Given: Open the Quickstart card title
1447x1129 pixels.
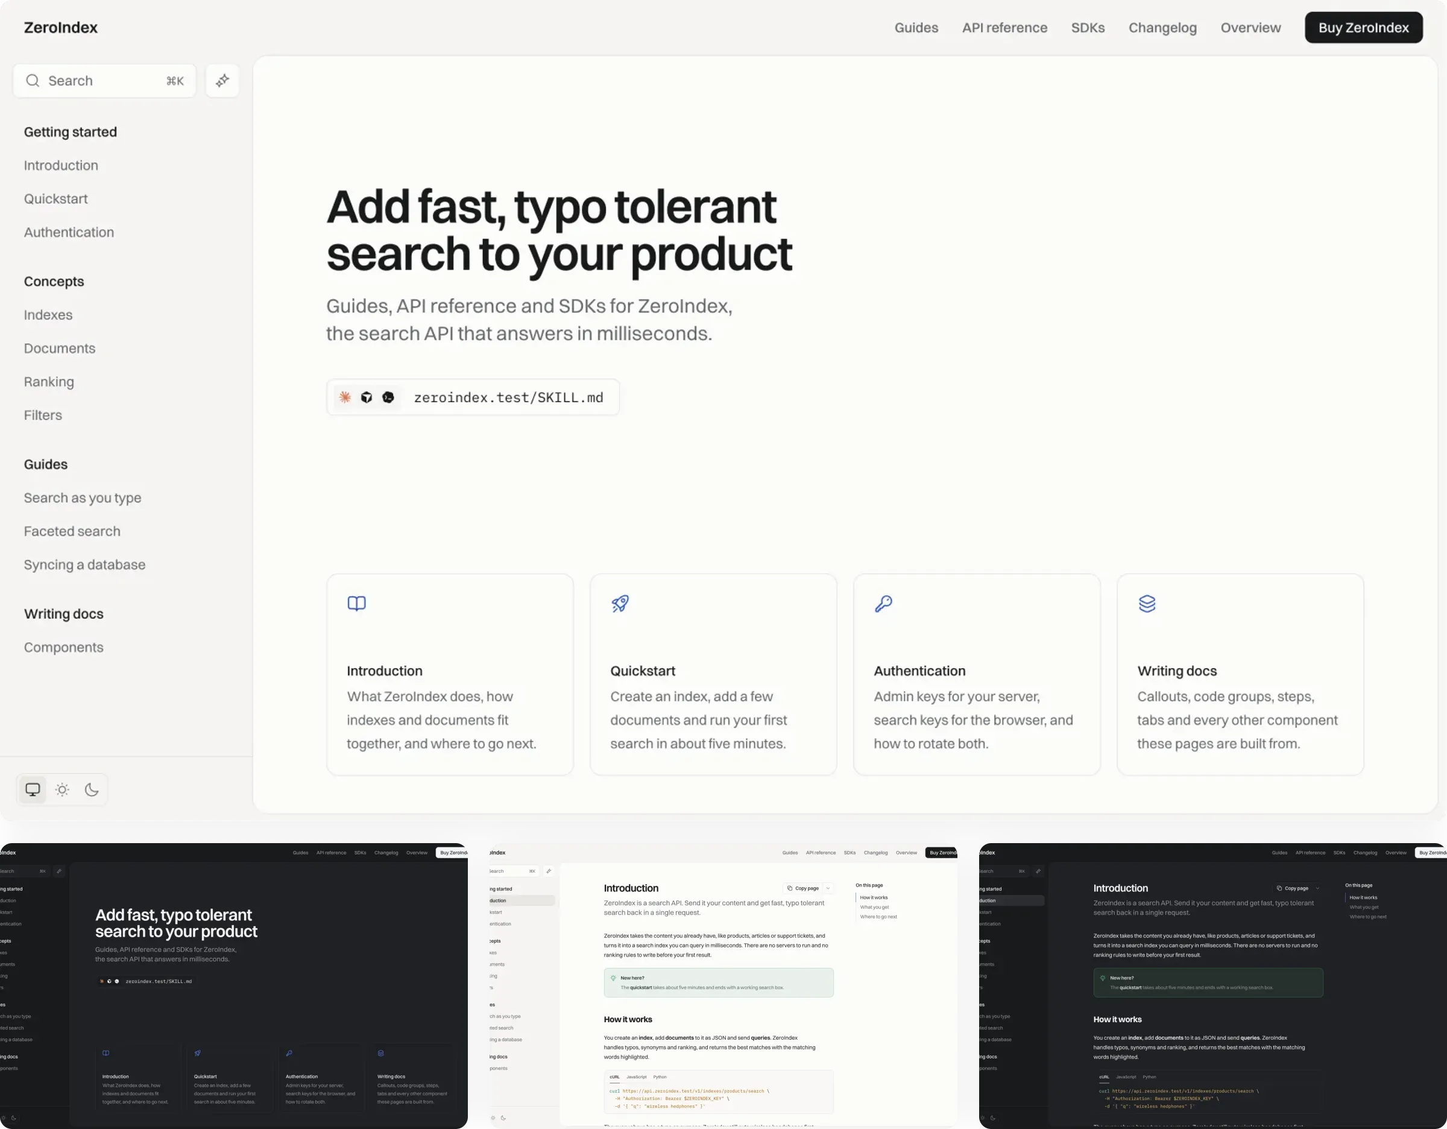Looking at the screenshot, I should click(643, 671).
